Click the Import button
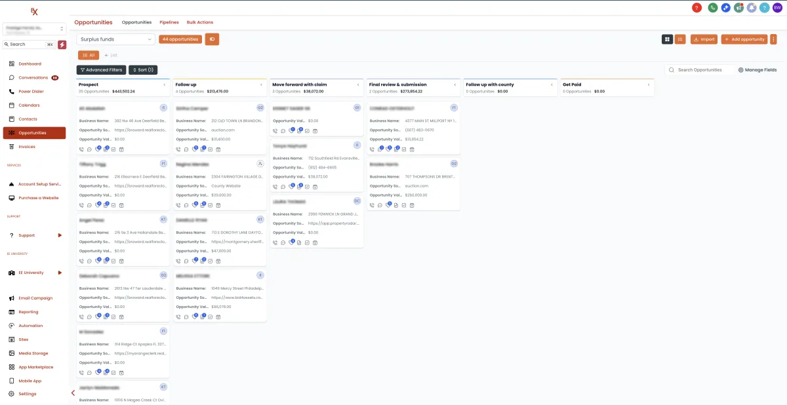787x405 pixels. (x=704, y=39)
